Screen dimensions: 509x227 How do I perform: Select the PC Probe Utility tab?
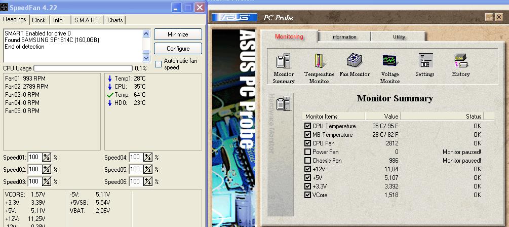click(399, 36)
